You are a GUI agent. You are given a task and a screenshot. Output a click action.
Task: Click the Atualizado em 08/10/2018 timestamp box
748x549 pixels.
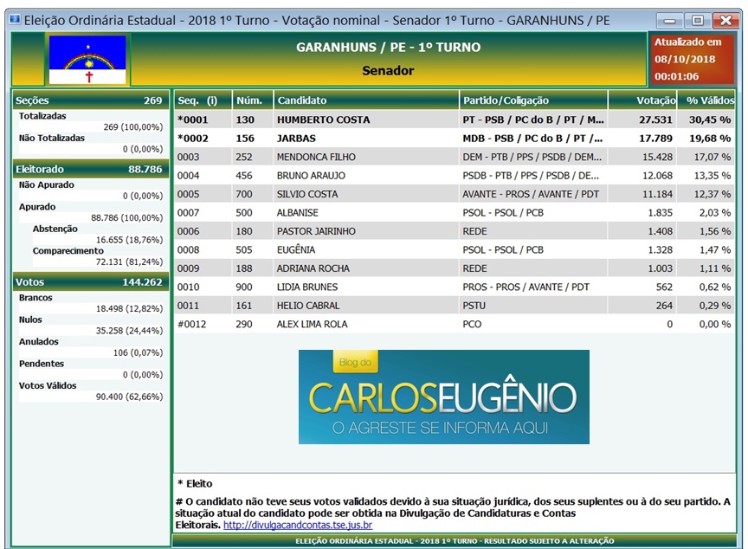click(x=691, y=59)
